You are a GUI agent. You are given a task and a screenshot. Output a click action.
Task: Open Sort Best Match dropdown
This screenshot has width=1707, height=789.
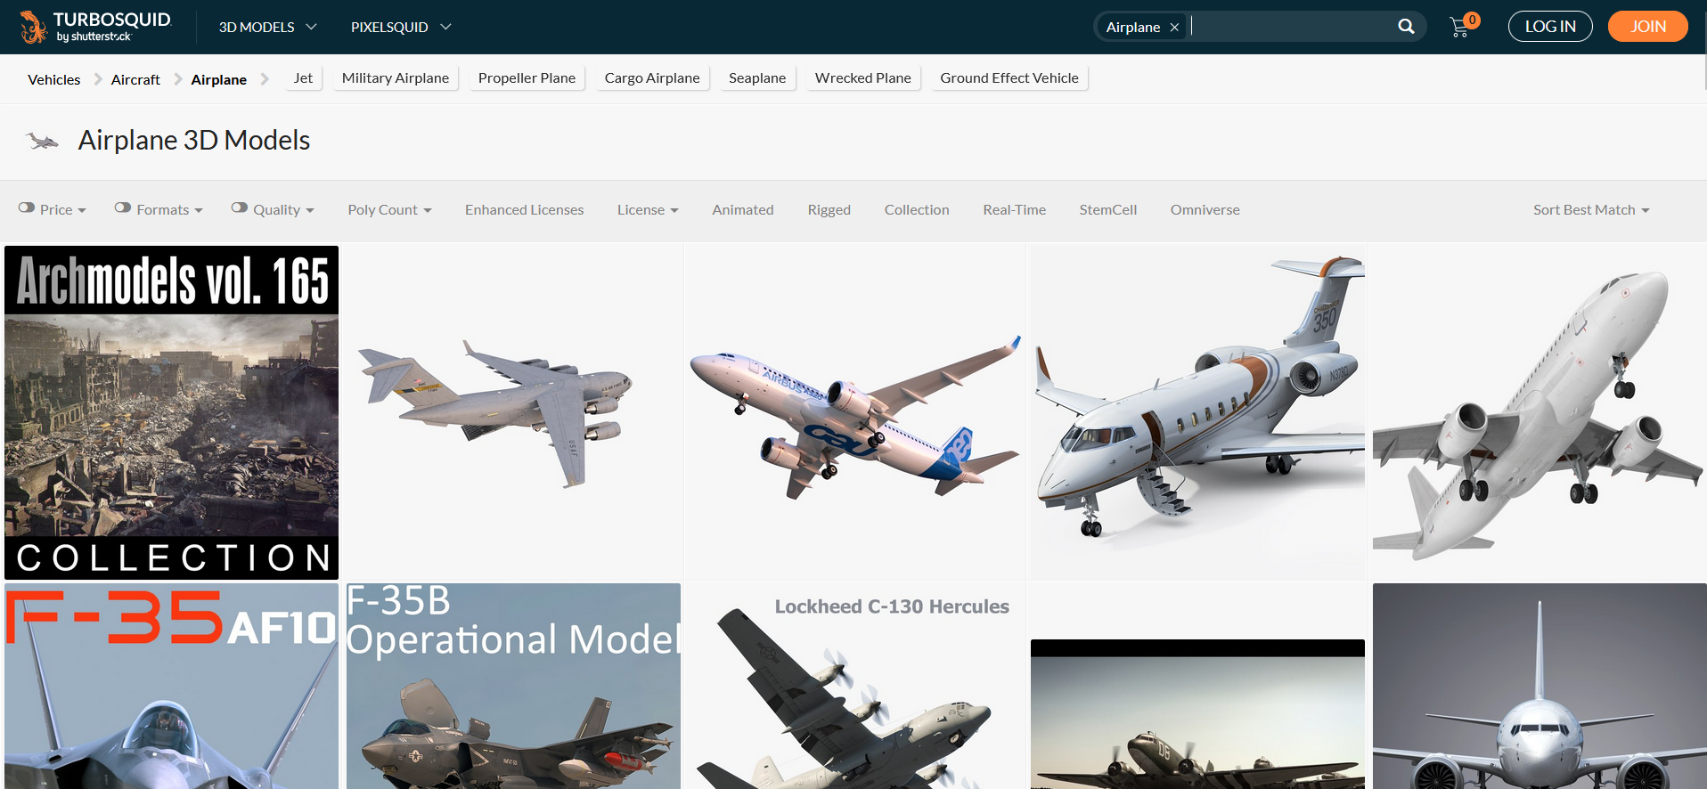1591,210
